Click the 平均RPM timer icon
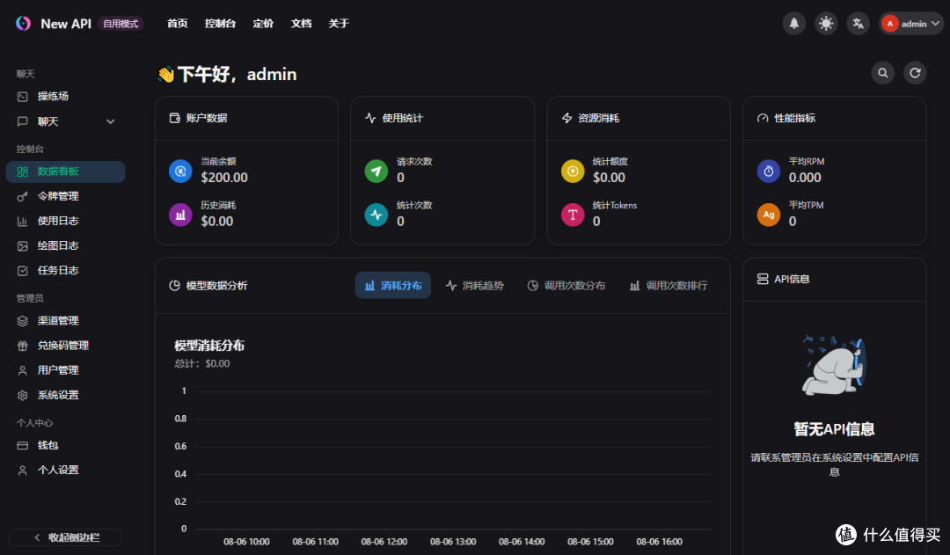This screenshot has height=555, width=950. click(769, 172)
